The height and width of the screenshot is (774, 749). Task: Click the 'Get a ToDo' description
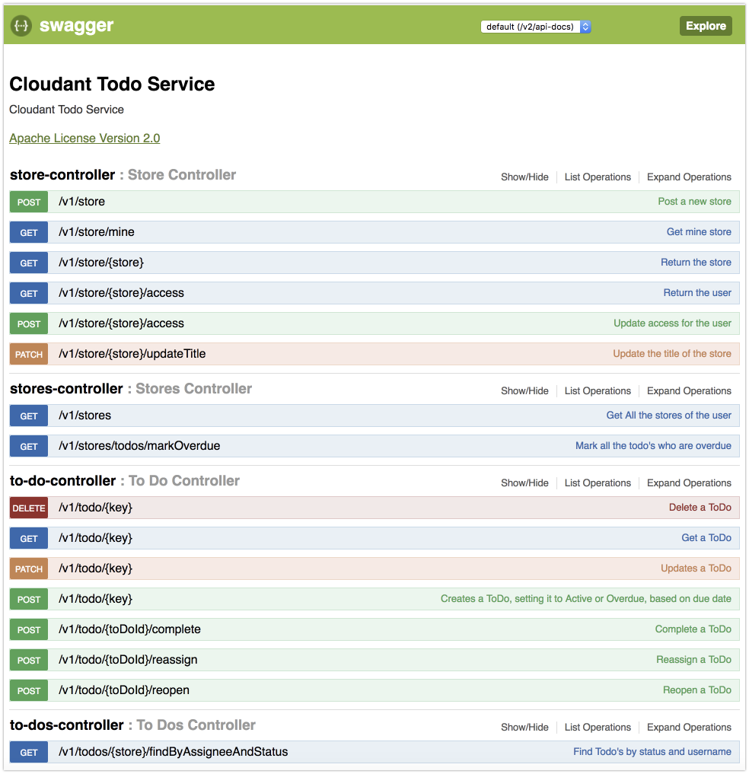point(706,538)
